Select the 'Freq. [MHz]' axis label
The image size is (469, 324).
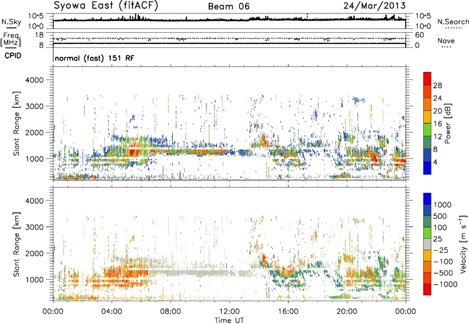point(11,39)
